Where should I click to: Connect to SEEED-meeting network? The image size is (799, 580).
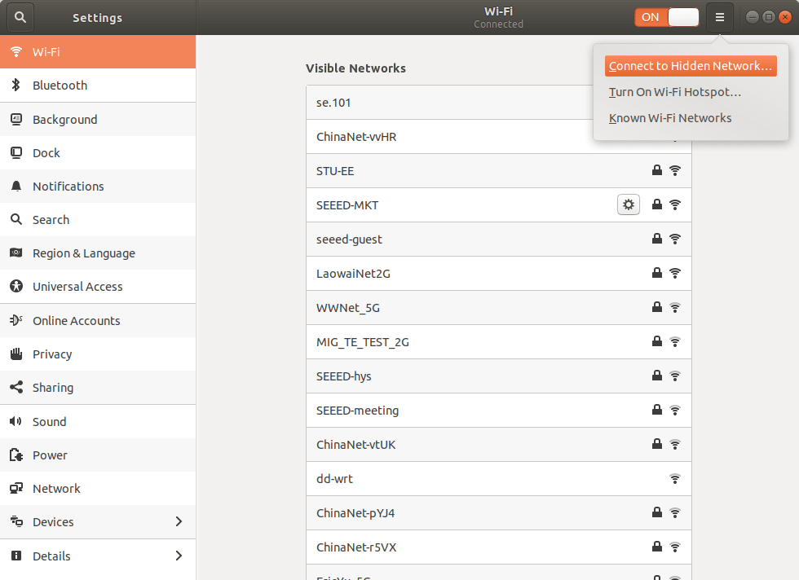coord(499,410)
